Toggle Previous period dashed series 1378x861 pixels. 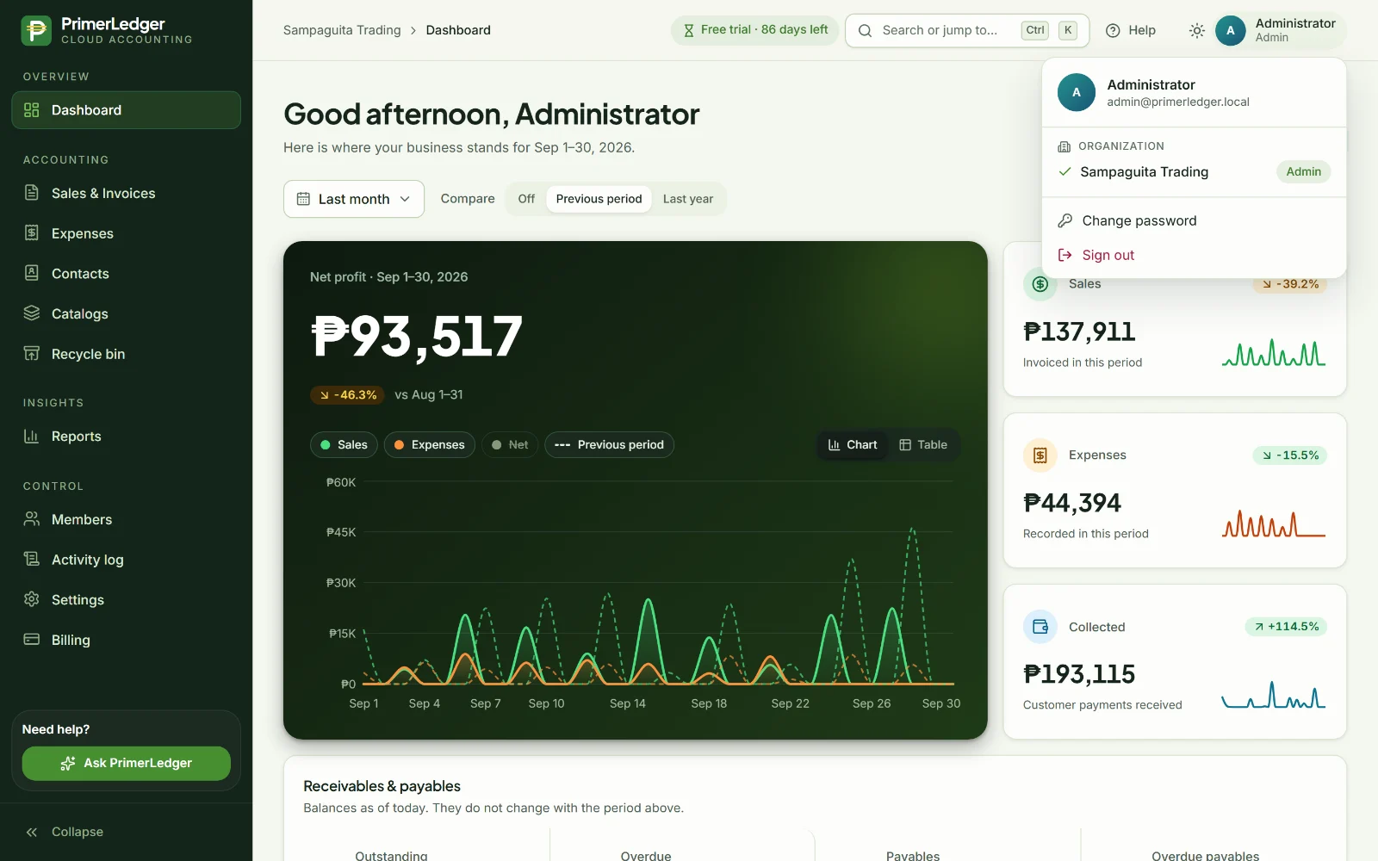(609, 444)
